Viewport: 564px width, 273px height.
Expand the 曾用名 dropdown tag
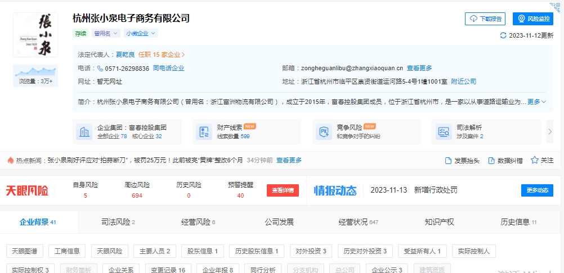105,33
